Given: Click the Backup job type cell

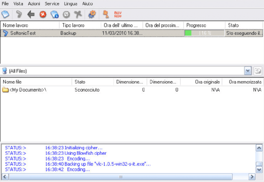Looking at the screenshot, I should click(68, 33).
